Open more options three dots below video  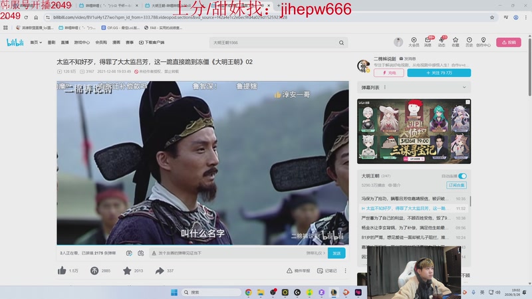click(345, 270)
